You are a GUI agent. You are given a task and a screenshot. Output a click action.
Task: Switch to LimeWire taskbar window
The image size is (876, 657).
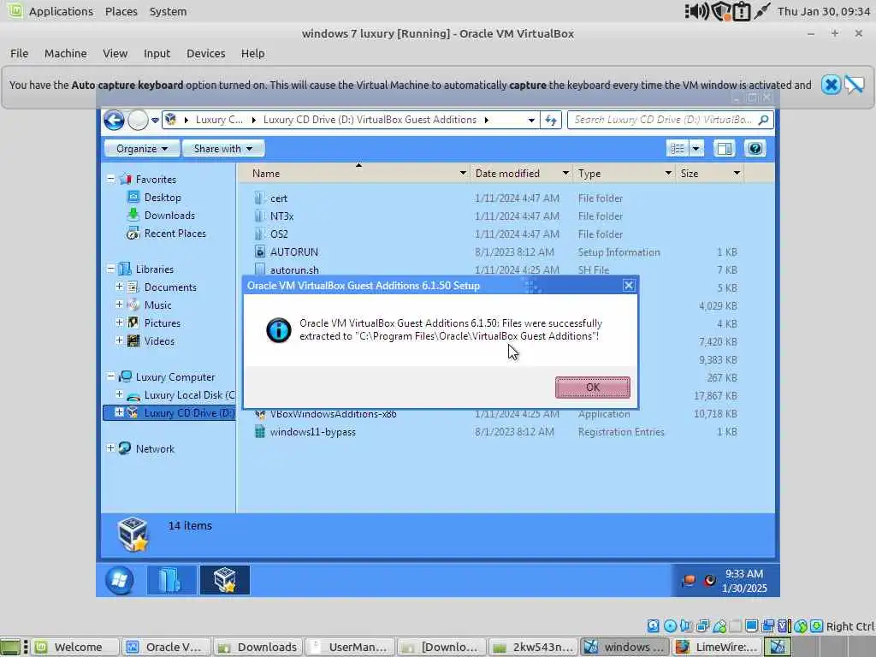click(x=716, y=647)
